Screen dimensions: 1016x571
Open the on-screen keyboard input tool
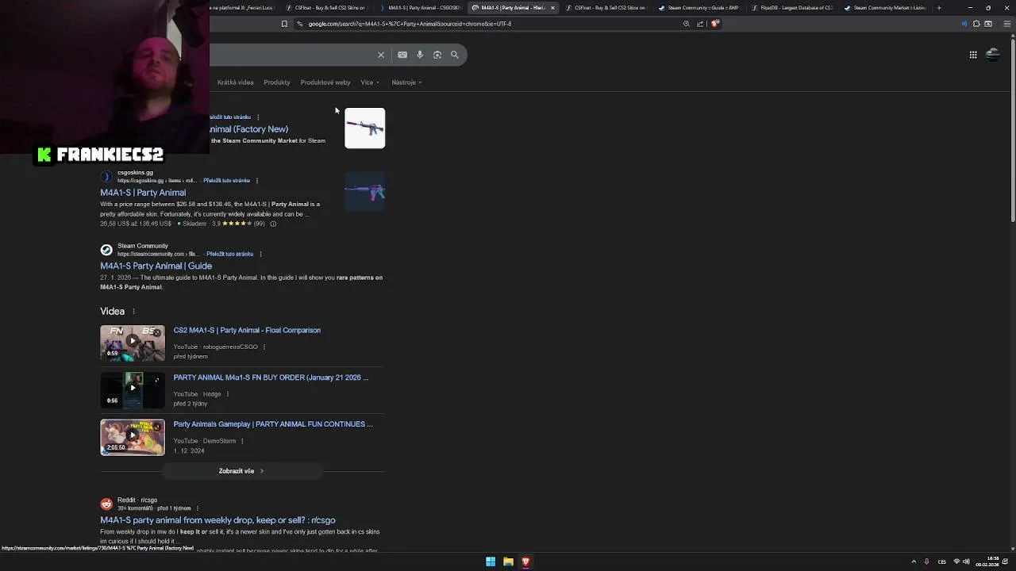(402, 55)
